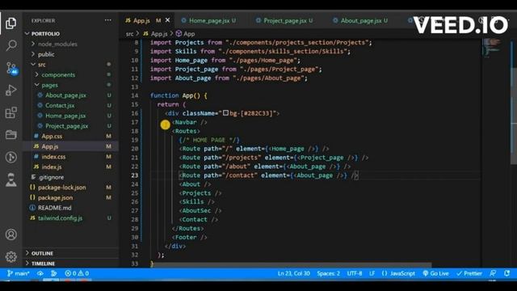
Task: Expand the components folder
Action: [x=58, y=74]
